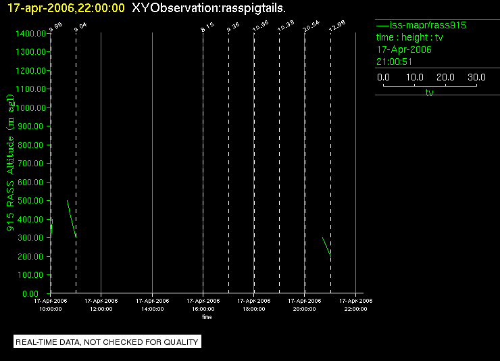Click the yellow date title '17-apr-2006,22:00:00'

tap(66, 8)
